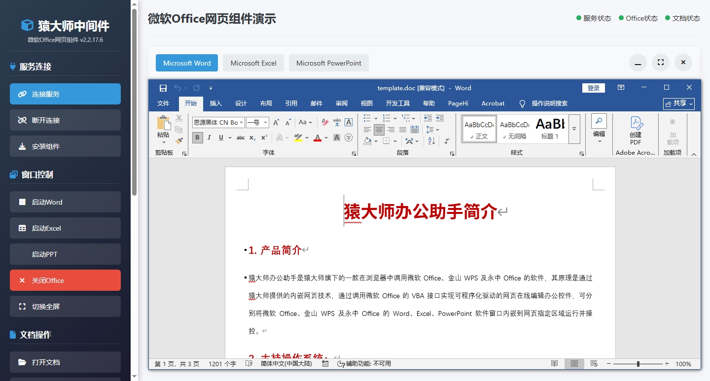Click the 关闭Office sidebar button
710x381 pixels.
tap(65, 280)
